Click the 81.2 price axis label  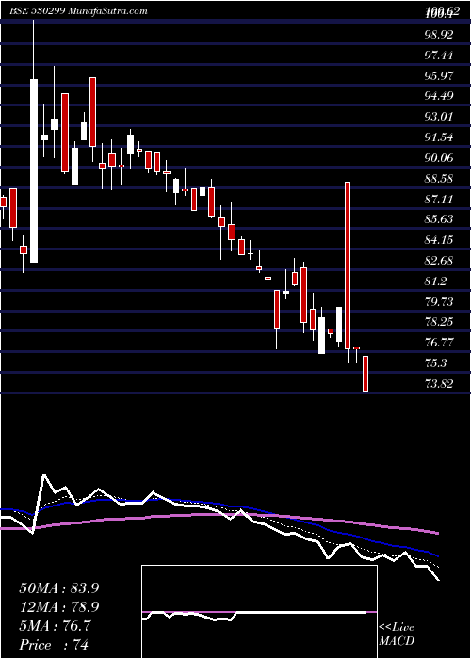(x=435, y=281)
